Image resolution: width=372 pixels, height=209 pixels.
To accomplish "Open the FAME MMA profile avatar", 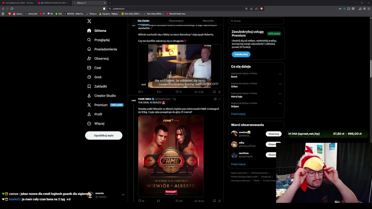I will coord(134,100).
